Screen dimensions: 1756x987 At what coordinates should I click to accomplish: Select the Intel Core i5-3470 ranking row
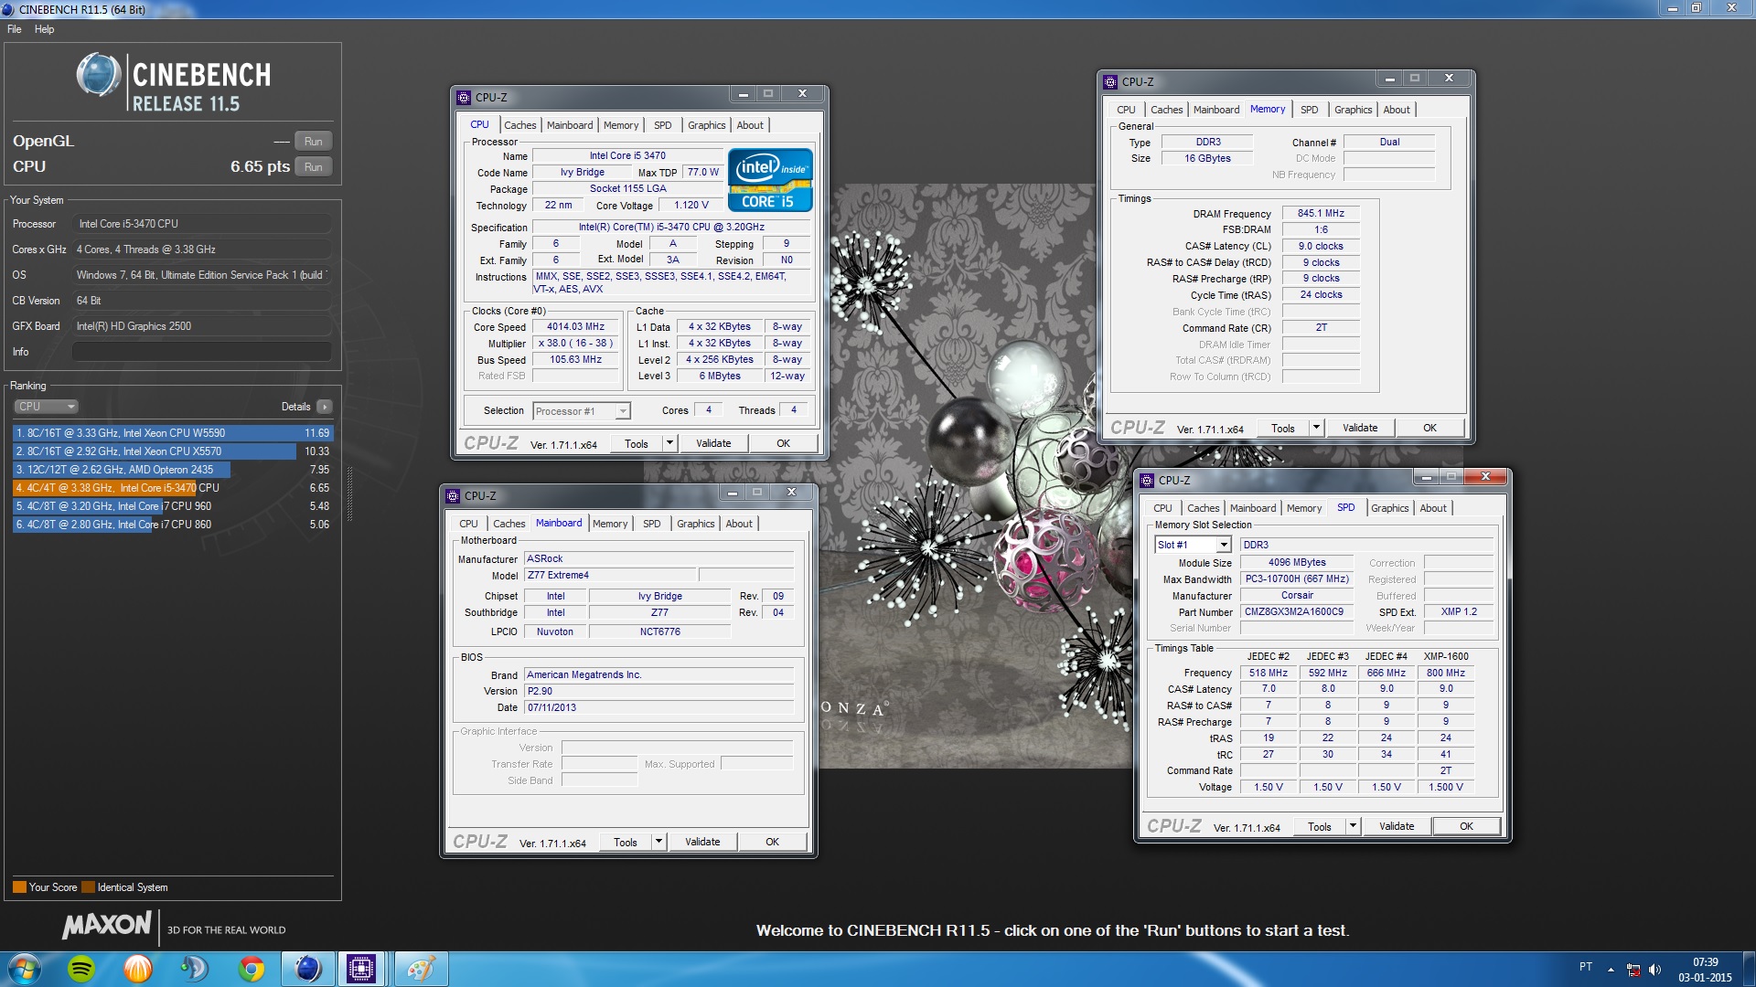(x=172, y=488)
